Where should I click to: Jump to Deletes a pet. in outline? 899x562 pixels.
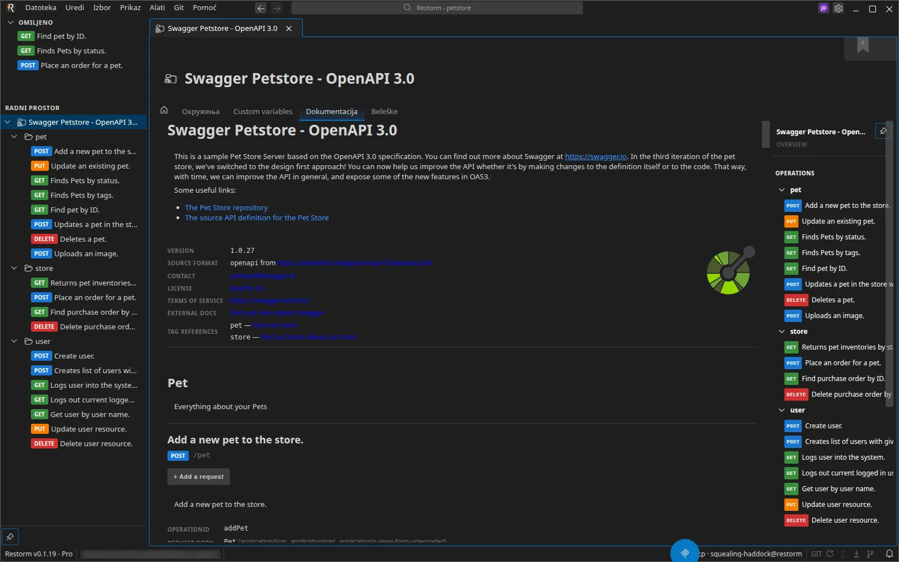(833, 300)
